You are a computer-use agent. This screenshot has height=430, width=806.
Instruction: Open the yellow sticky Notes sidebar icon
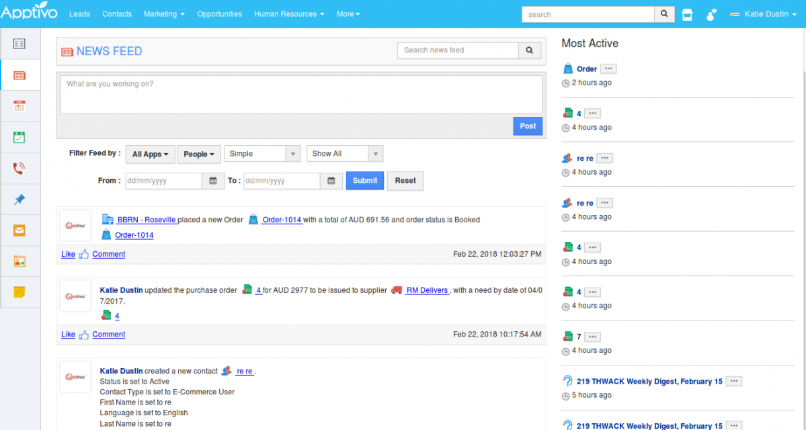(x=19, y=292)
